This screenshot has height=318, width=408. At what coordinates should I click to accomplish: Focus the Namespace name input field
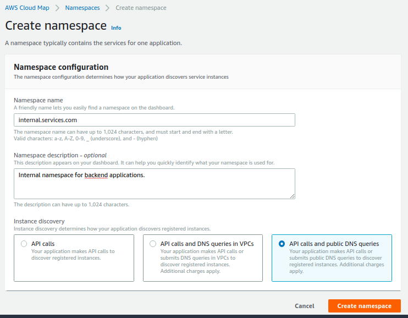pyautogui.click(x=155, y=120)
